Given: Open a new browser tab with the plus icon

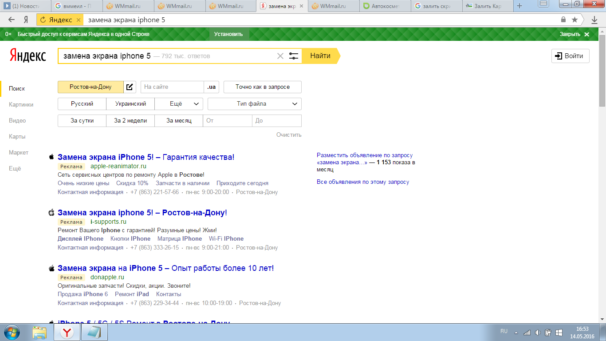Looking at the screenshot, I should (519, 6).
